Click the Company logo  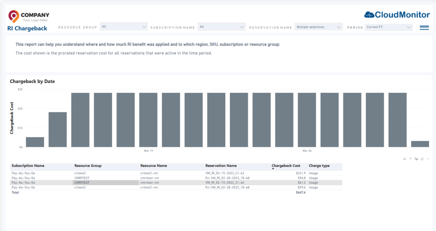(29, 17)
